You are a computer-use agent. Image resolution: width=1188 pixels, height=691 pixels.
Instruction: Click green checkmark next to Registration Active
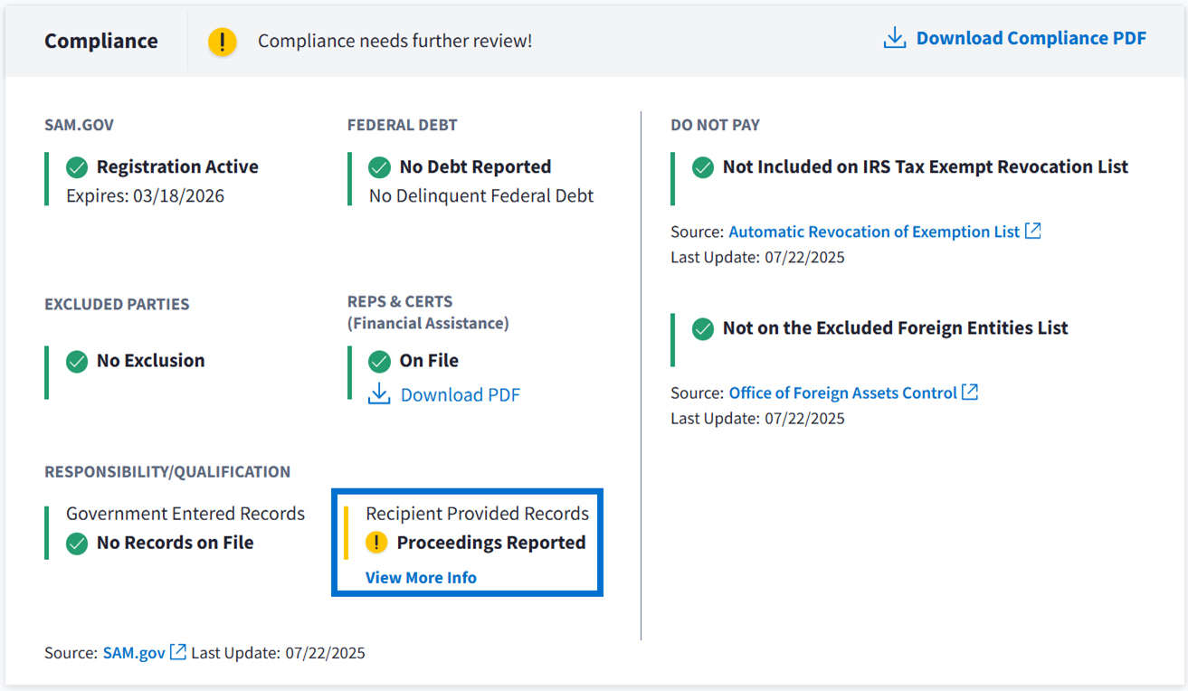[x=77, y=167]
